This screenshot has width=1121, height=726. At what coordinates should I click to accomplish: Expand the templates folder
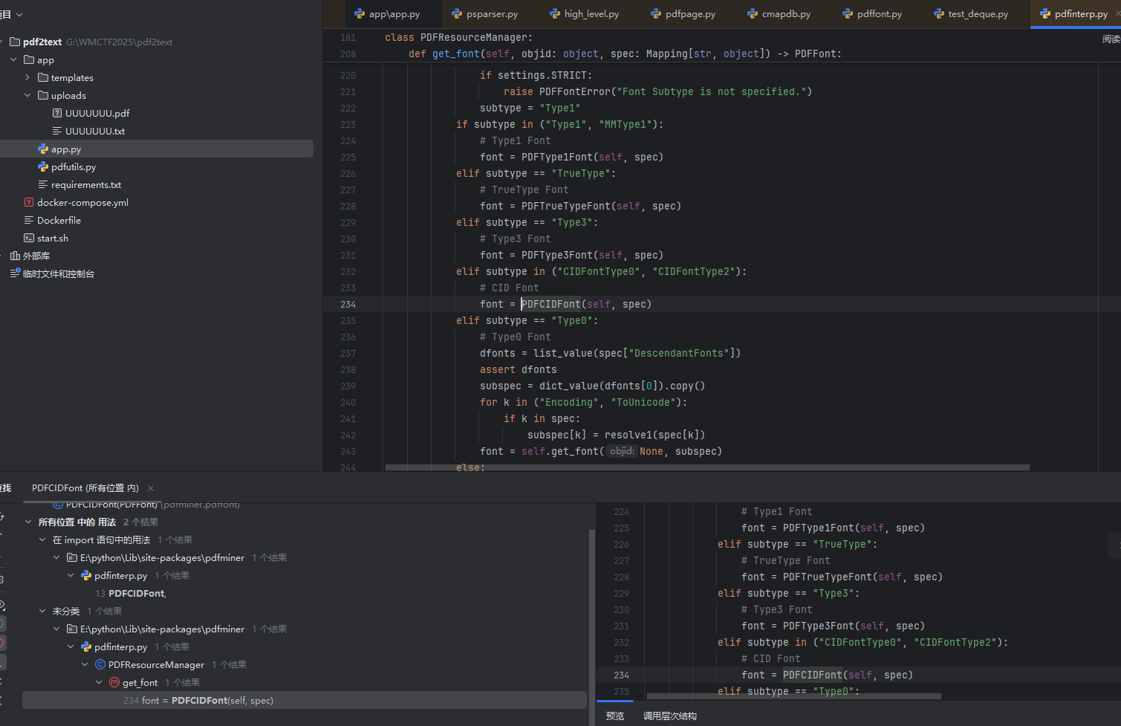pyautogui.click(x=27, y=77)
